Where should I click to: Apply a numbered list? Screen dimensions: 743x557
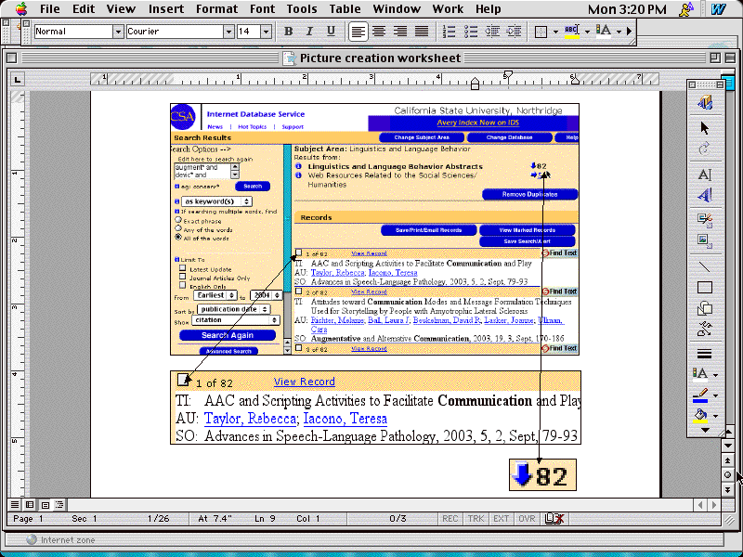point(449,32)
